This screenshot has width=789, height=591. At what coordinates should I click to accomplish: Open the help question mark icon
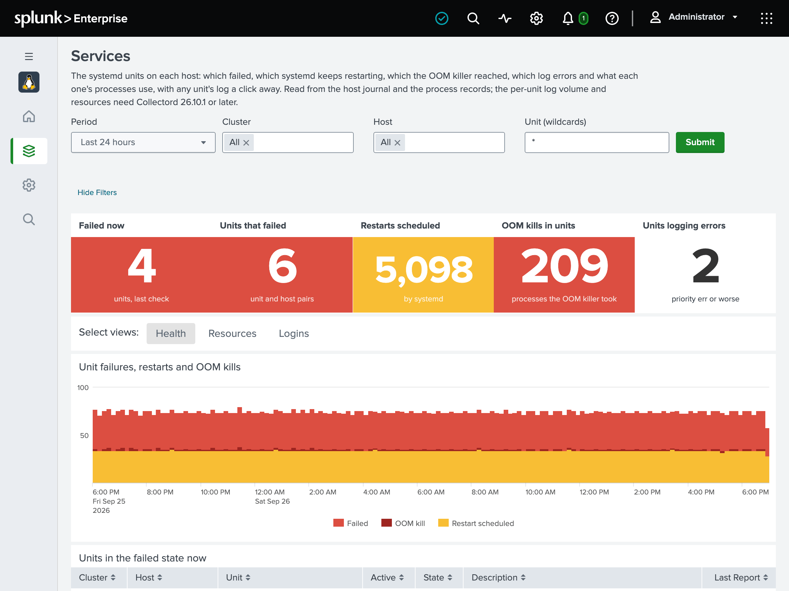tap(612, 18)
